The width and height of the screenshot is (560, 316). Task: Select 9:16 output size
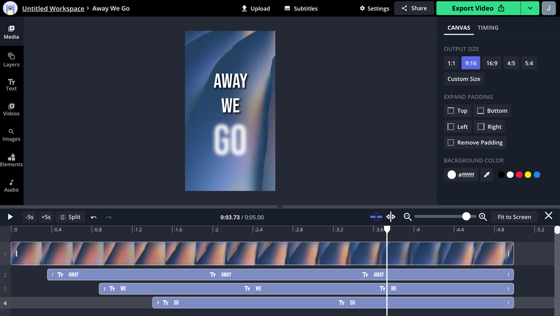(471, 63)
